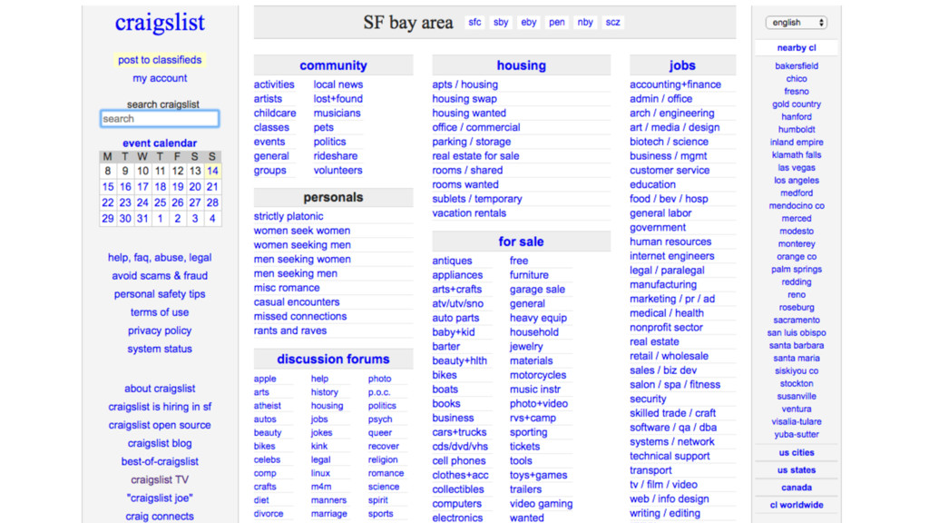The width and height of the screenshot is (929, 523).
Task: Expand the us cities section
Action: pos(797,452)
